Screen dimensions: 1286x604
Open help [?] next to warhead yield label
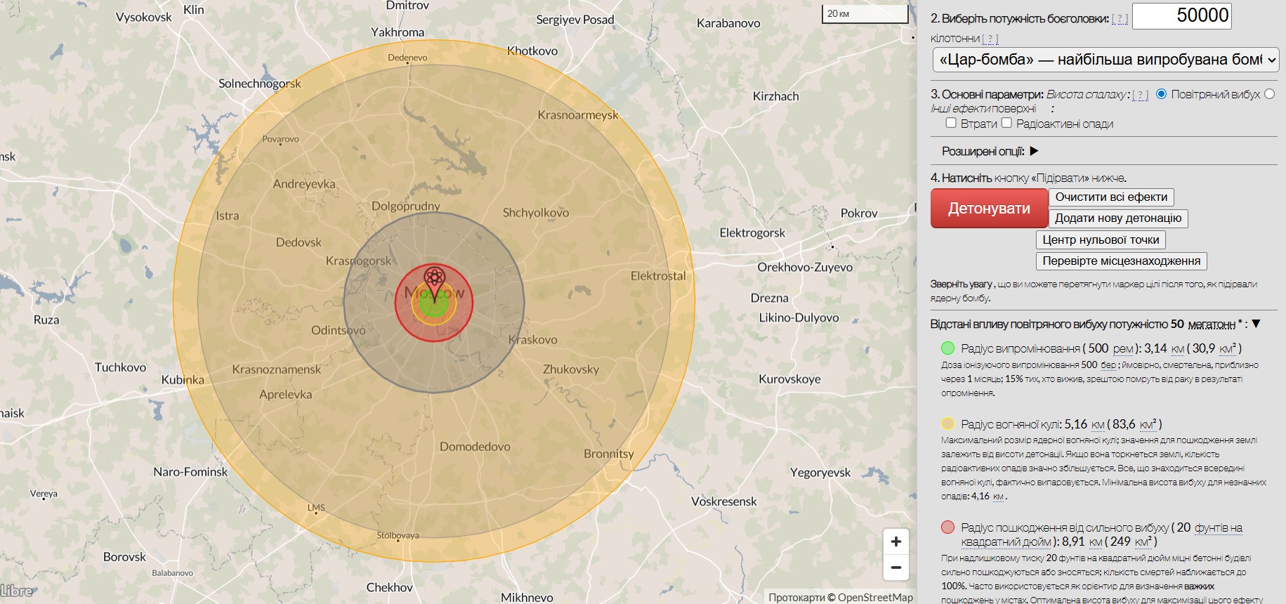(x=1120, y=19)
